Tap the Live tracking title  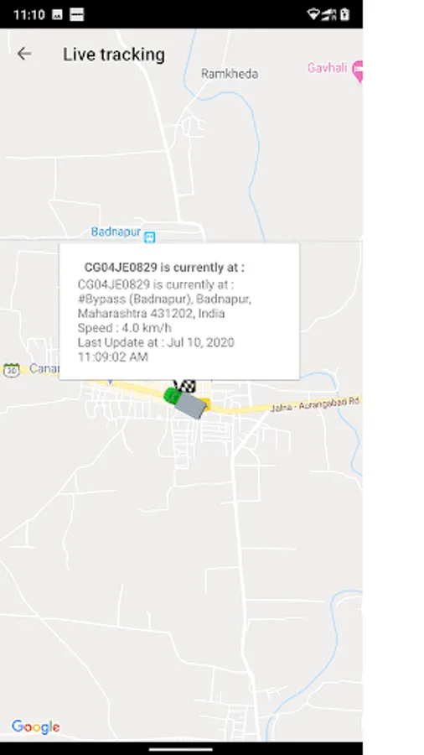[113, 55]
